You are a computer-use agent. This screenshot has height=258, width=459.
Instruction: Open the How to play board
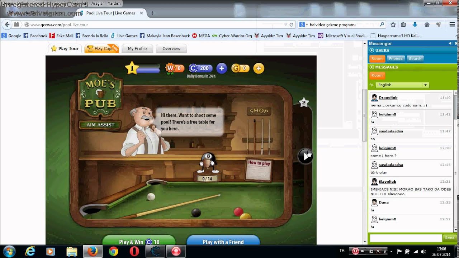point(259,169)
